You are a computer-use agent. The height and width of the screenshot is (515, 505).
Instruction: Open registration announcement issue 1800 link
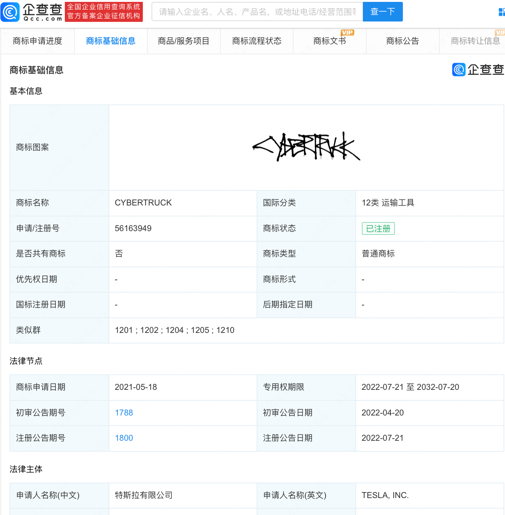pos(124,438)
